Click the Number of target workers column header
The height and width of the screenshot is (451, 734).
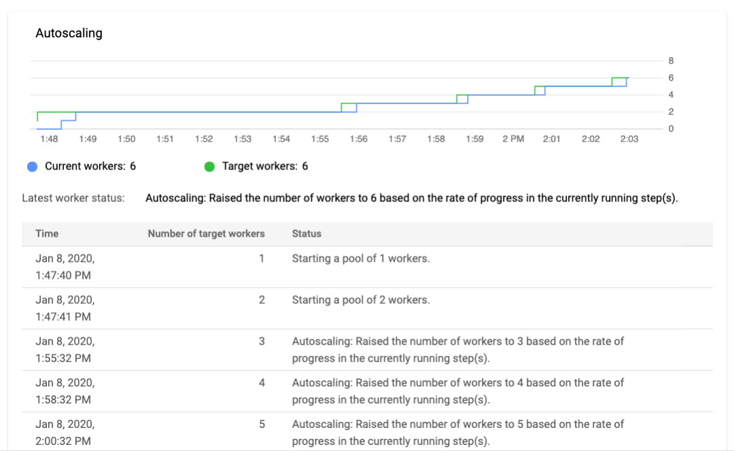click(x=206, y=233)
